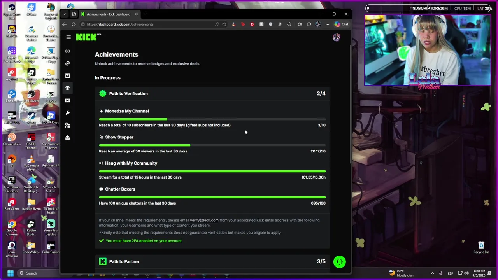
Task: Click 'You must have 2FA enabled' text
Action: click(144, 241)
